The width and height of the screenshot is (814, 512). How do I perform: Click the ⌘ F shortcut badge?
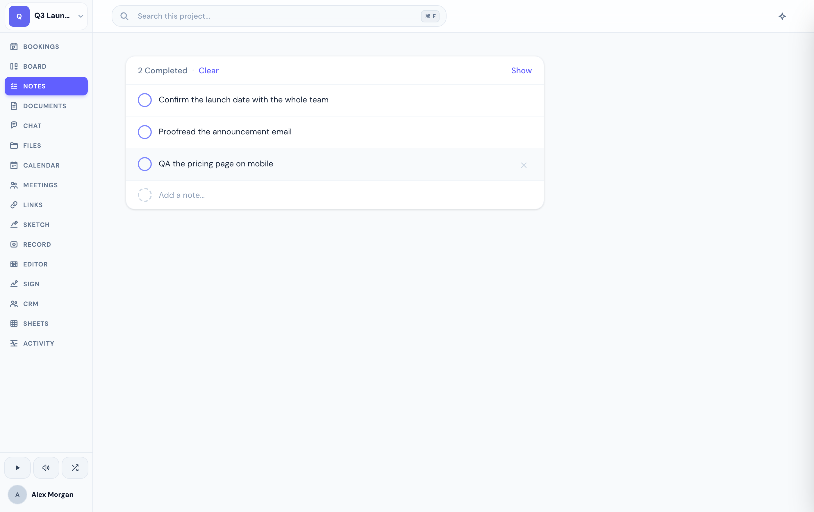(430, 16)
